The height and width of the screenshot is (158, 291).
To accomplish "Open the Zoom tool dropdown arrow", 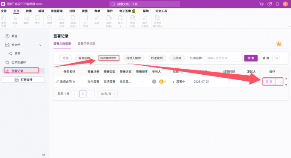I will pos(50,26).
